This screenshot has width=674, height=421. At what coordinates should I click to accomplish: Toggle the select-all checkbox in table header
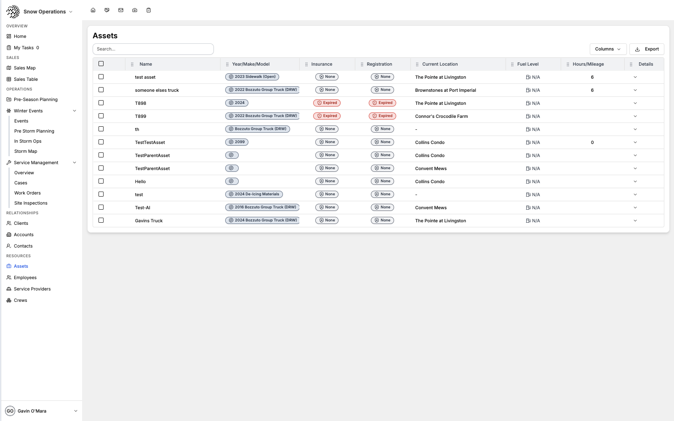[101, 64]
